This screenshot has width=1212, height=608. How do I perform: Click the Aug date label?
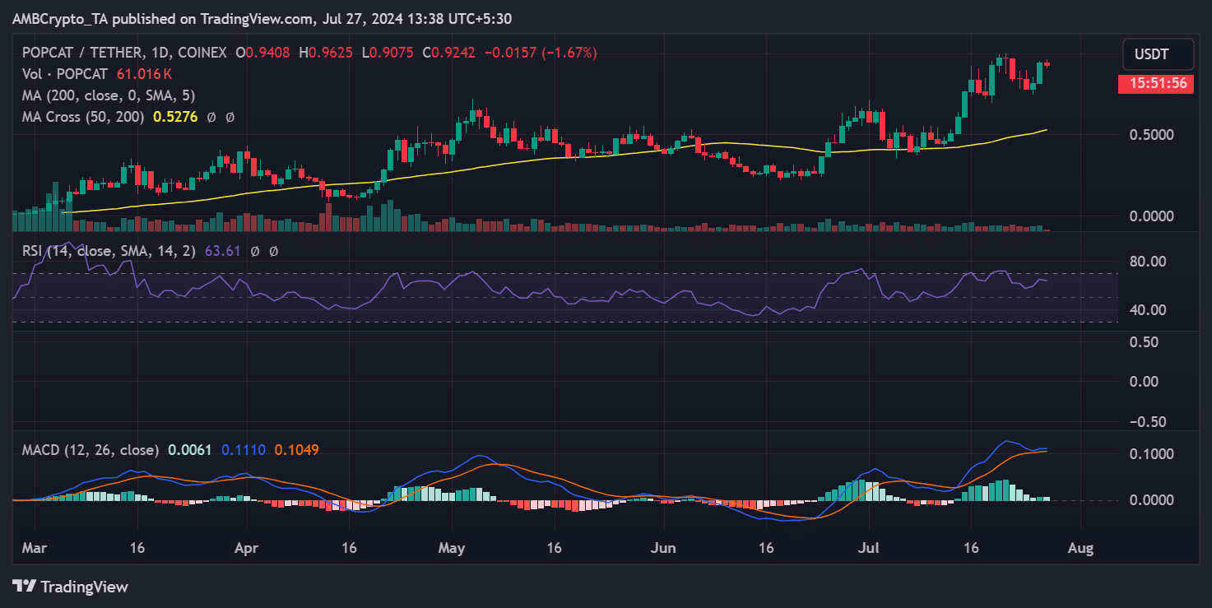click(x=1080, y=548)
